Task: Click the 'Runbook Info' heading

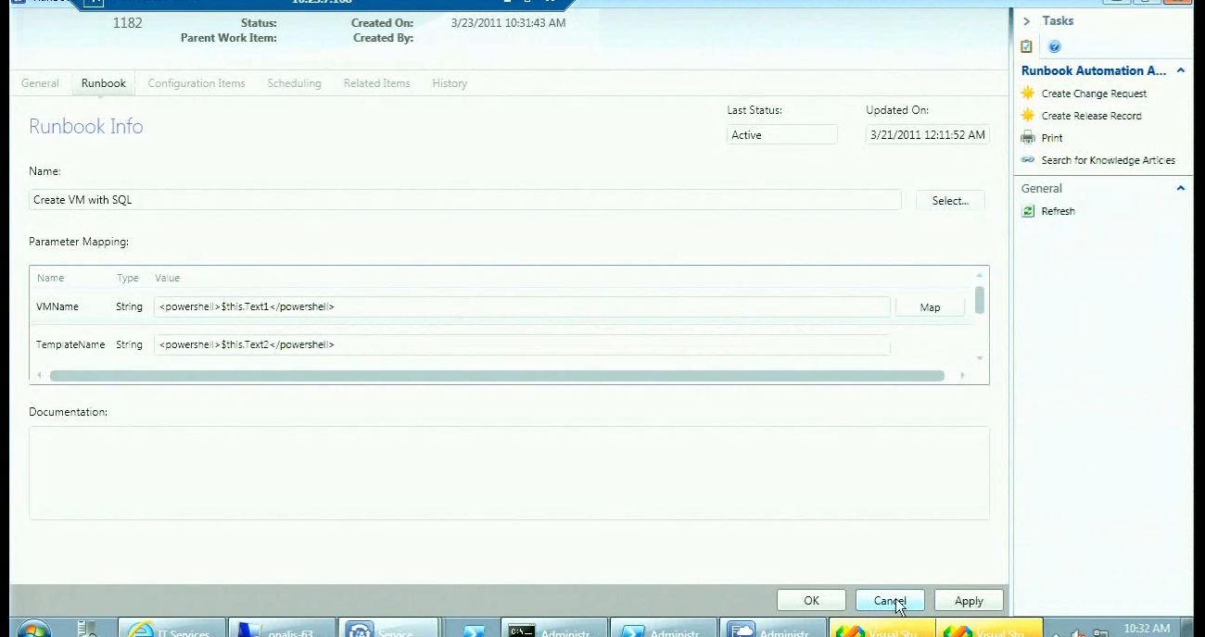Action: tap(86, 127)
